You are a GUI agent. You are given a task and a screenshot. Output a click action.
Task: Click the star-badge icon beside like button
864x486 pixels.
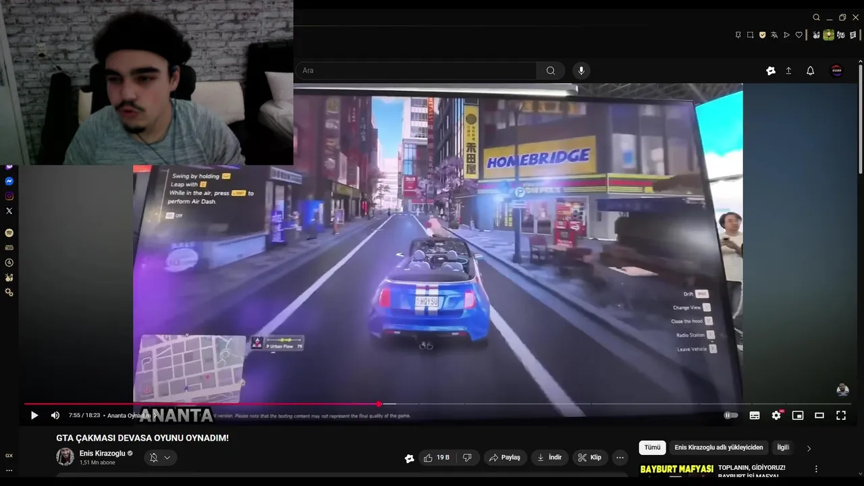click(x=409, y=458)
